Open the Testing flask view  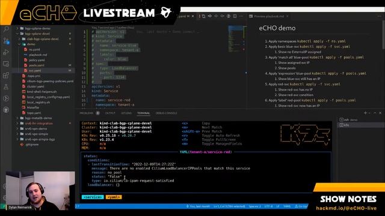tap(6, 86)
